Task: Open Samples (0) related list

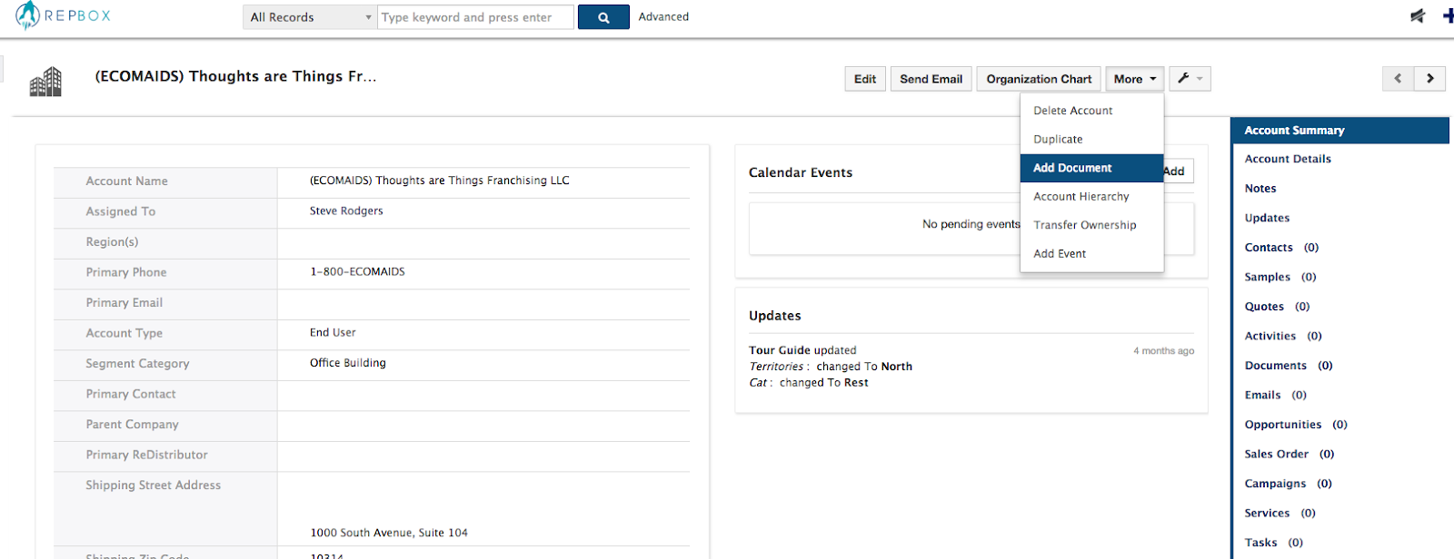Action: pyautogui.click(x=1280, y=277)
